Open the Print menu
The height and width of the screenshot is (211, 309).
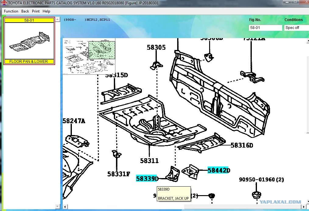(x=36, y=11)
